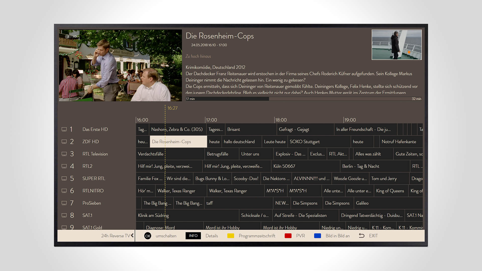Click the OK umschalten button
482x271 pixels.
tap(148, 236)
